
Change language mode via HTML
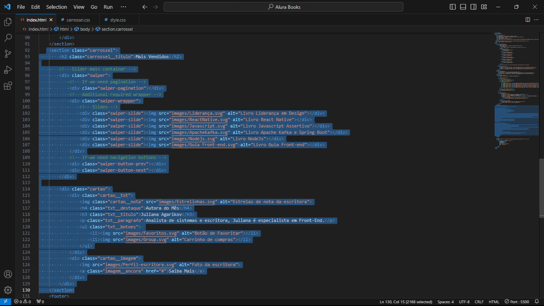click(494, 302)
